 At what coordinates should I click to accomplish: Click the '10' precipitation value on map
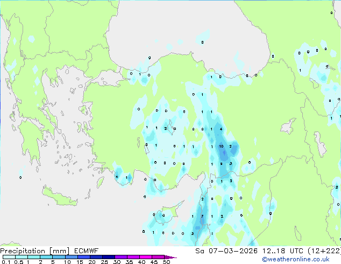coord(221,147)
